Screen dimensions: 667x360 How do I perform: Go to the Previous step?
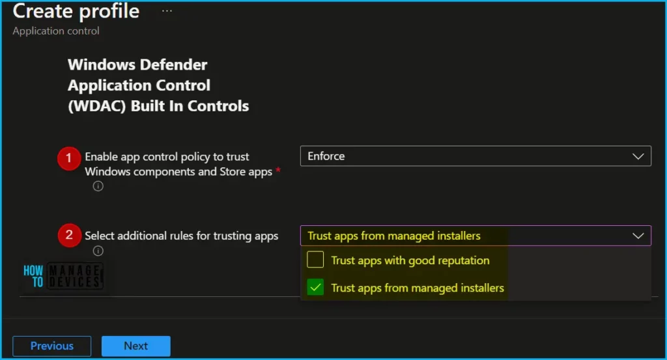52,346
